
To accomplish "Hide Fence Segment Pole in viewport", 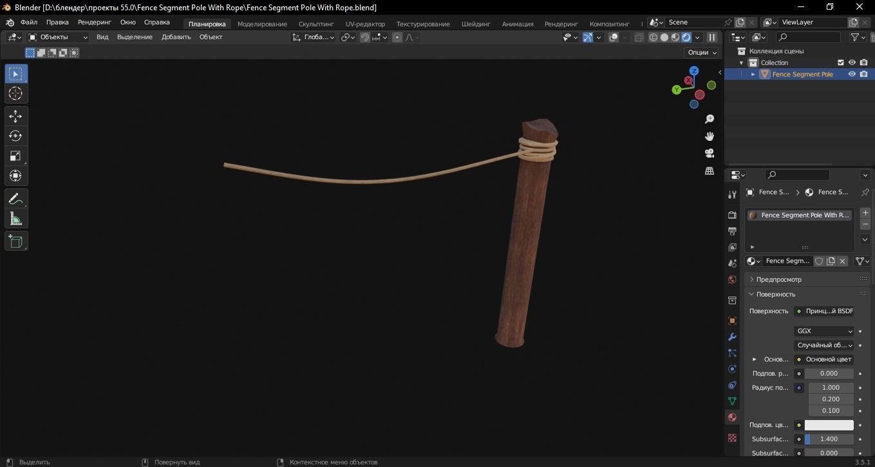I will click(852, 74).
